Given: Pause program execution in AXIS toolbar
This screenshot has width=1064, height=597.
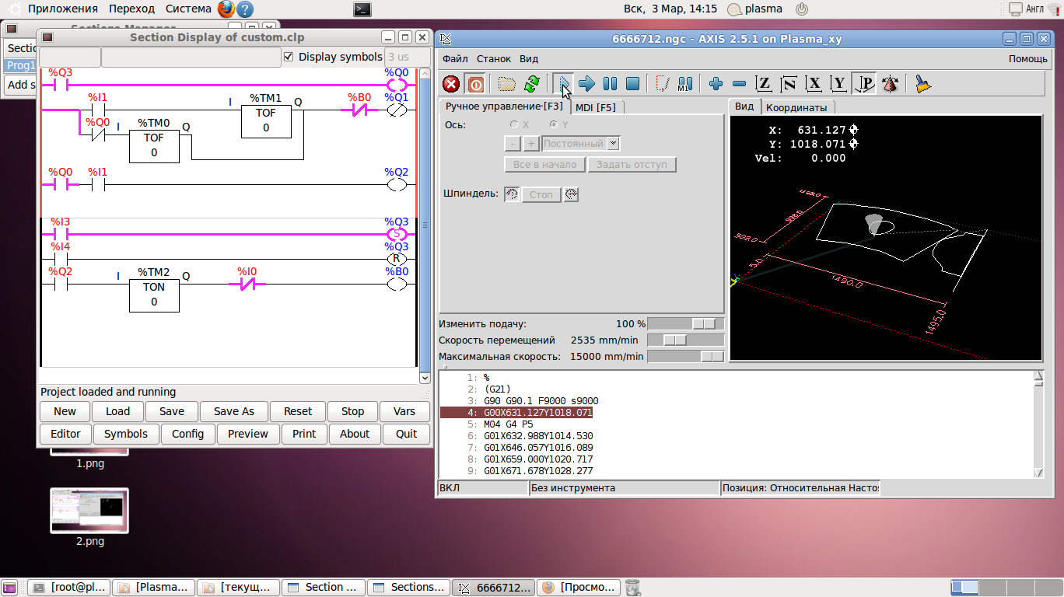Looking at the screenshot, I should click(611, 84).
